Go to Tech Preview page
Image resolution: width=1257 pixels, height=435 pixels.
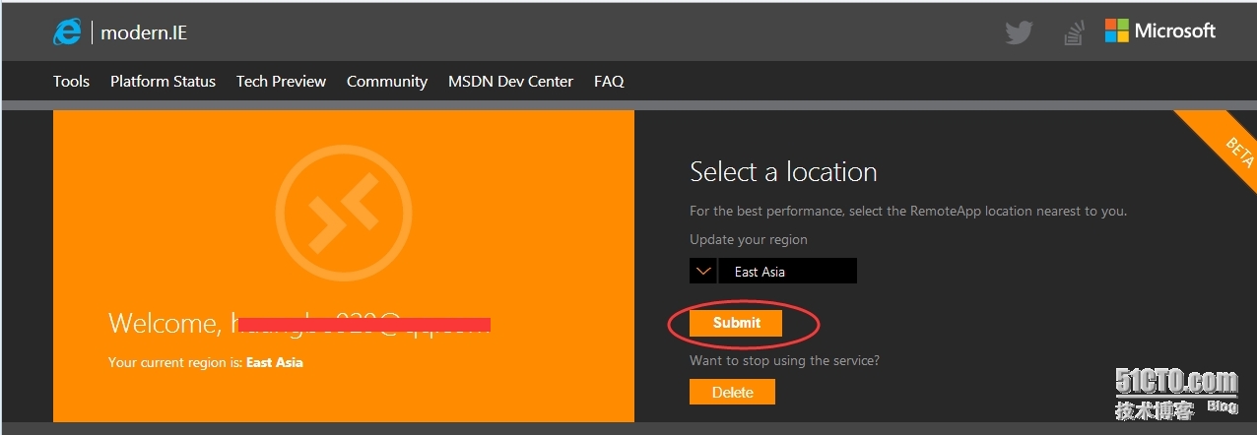click(x=281, y=82)
